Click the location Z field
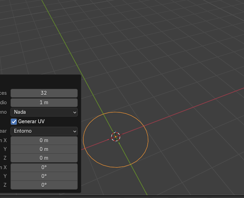 click(x=44, y=158)
